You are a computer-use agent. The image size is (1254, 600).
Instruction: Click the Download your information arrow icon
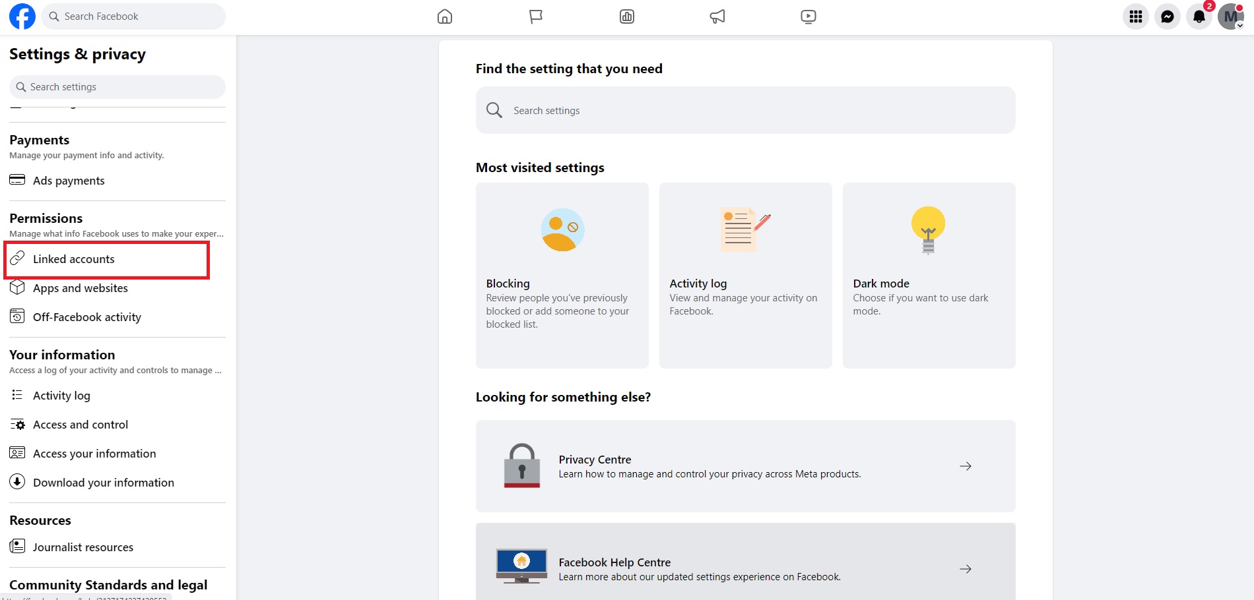coord(17,482)
